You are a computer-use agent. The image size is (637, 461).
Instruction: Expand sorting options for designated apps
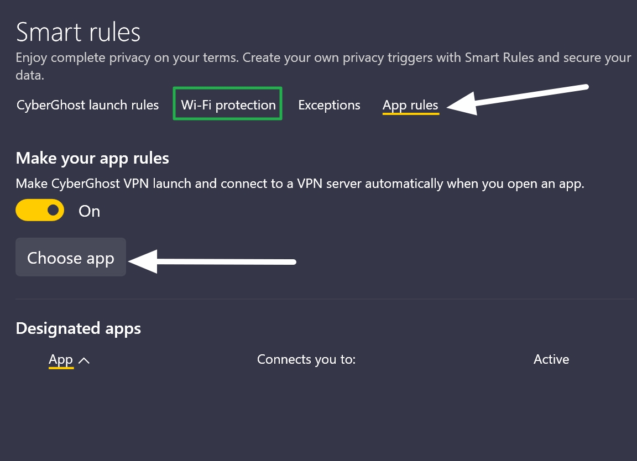85,359
